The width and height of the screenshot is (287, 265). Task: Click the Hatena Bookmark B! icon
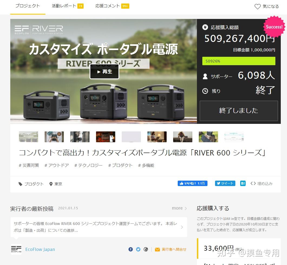click(x=243, y=183)
